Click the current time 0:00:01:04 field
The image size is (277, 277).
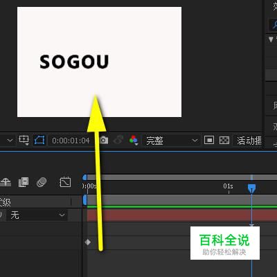click(71, 141)
